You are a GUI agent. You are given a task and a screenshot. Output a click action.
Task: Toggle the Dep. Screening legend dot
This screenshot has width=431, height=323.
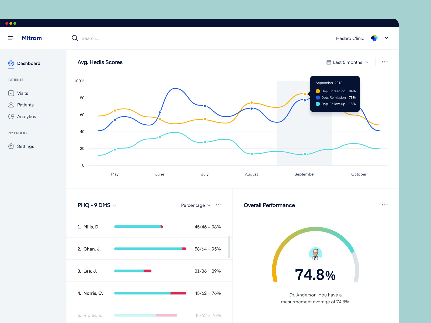click(318, 91)
